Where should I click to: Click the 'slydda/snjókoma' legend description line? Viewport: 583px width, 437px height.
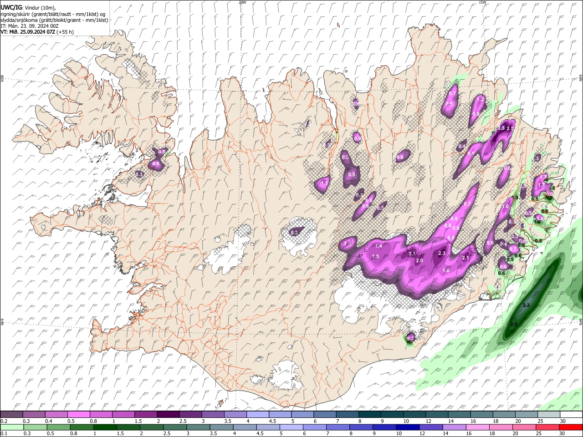click(x=54, y=20)
